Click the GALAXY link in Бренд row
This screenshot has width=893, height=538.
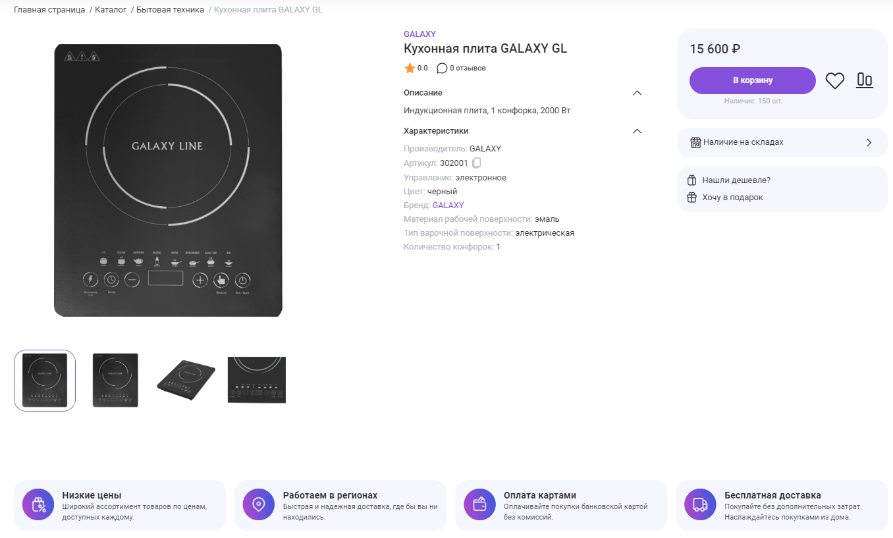click(x=448, y=205)
